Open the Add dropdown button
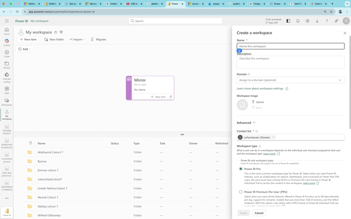Image resolution: width=351 pixels, height=219 pixels. tap(25, 49)
